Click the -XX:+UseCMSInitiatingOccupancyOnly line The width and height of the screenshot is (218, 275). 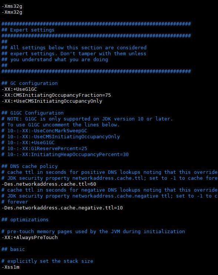52,101
